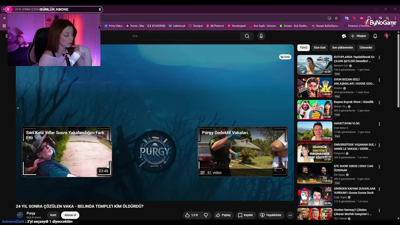Screen dimensions: 400x225
Task: Open the Extensions puzzle icon
Action: (x=369, y=18)
